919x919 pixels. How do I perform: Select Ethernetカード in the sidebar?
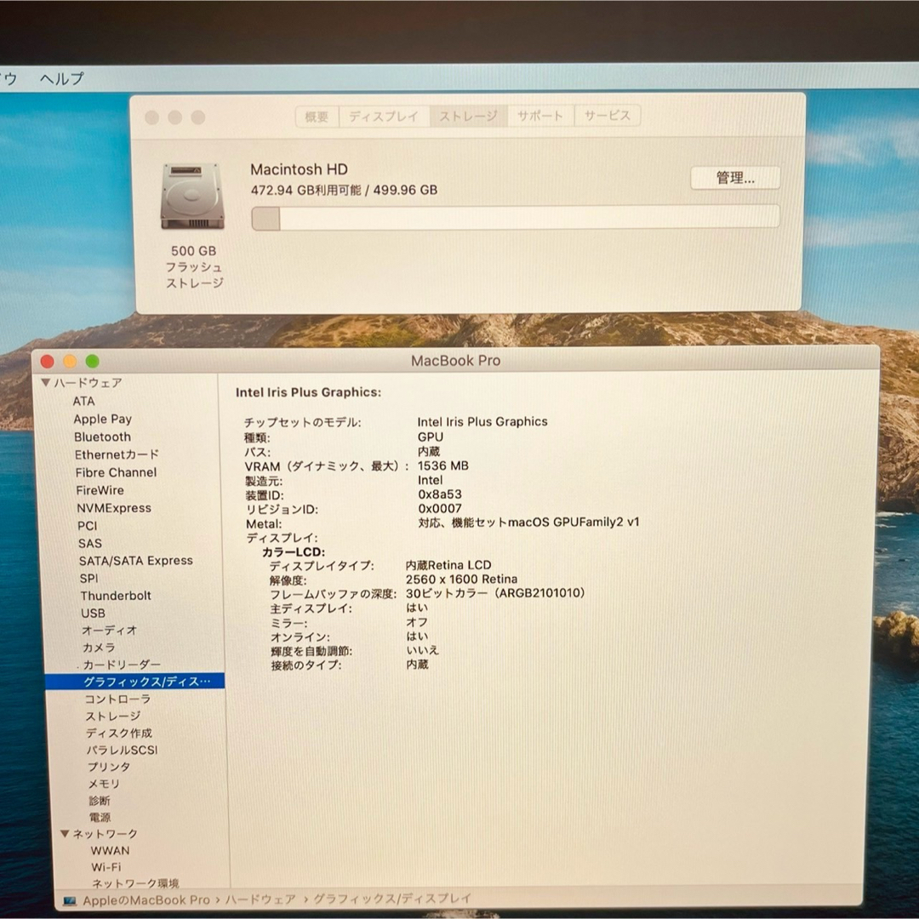tap(117, 454)
